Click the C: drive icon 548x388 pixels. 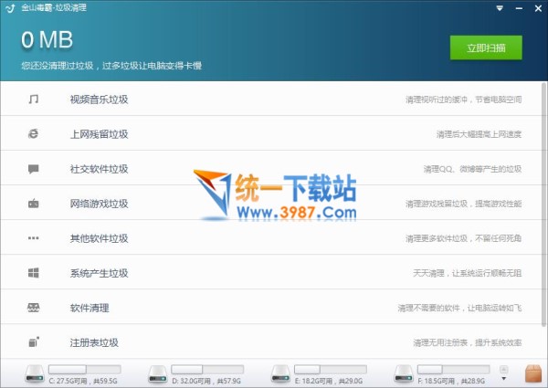[x=35, y=374]
